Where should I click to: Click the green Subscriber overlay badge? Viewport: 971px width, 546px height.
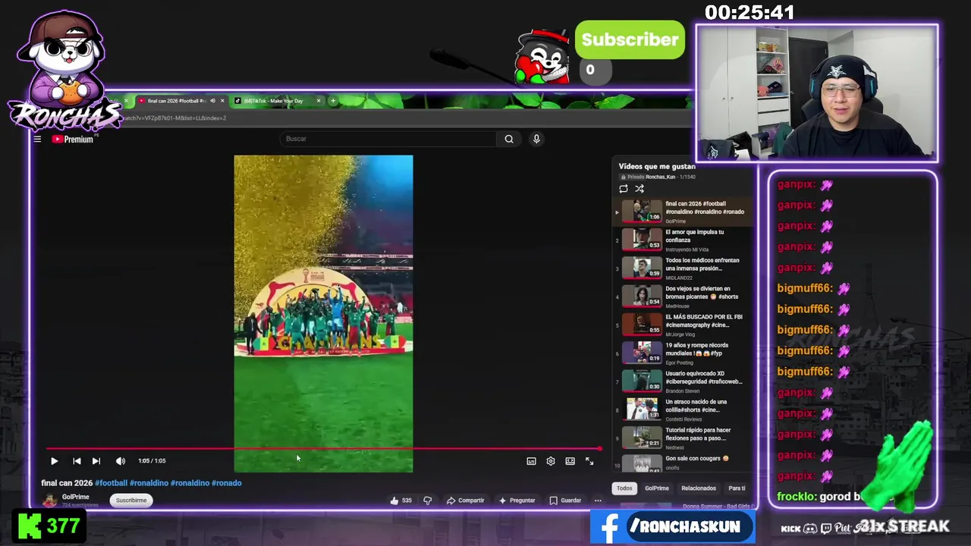pyautogui.click(x=630, y=39)
